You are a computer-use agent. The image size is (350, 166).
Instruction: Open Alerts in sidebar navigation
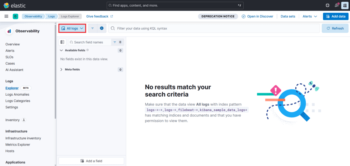click(x=10, y=51)
